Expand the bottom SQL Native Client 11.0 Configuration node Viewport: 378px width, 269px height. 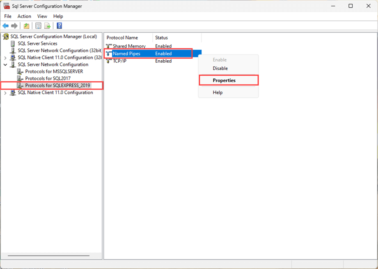pyautogui.click(x=5, y=93)
